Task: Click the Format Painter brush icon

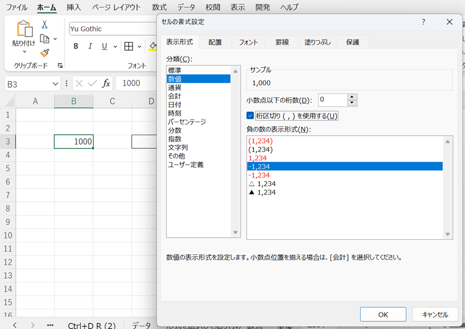Action: [44, 53]
